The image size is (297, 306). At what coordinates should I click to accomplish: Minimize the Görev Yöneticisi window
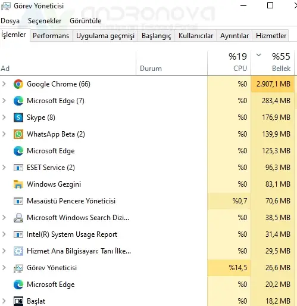click(243, 5)
